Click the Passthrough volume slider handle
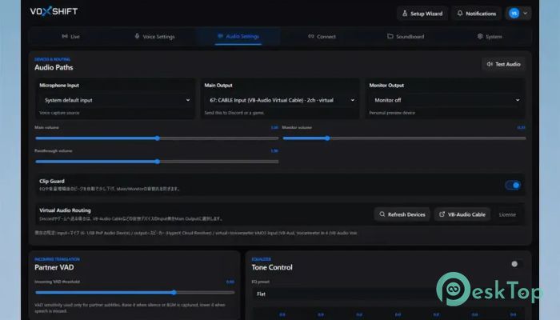 (158, 162)
